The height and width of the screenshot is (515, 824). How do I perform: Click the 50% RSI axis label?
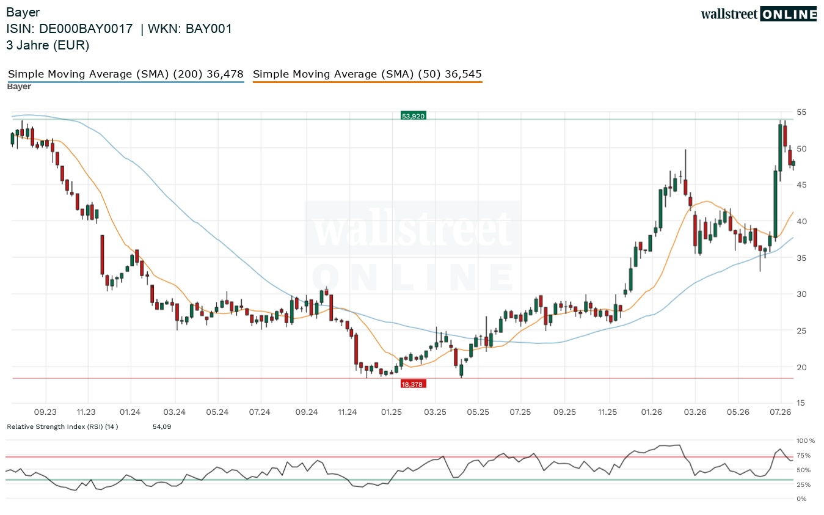804,470
